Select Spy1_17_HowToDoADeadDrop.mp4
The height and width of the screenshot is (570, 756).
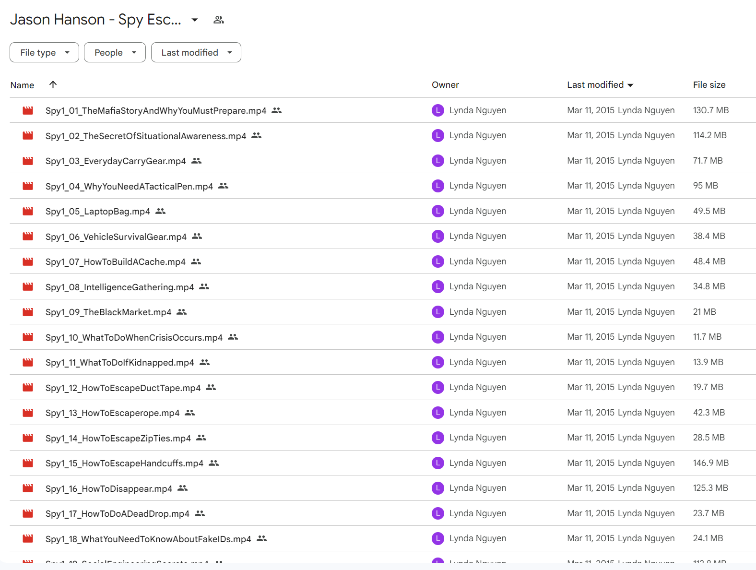(118, 514)
